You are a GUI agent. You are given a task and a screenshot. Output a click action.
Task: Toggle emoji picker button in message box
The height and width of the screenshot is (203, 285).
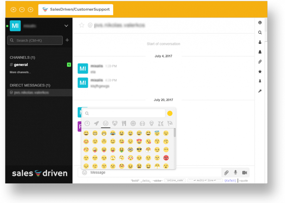84,172
